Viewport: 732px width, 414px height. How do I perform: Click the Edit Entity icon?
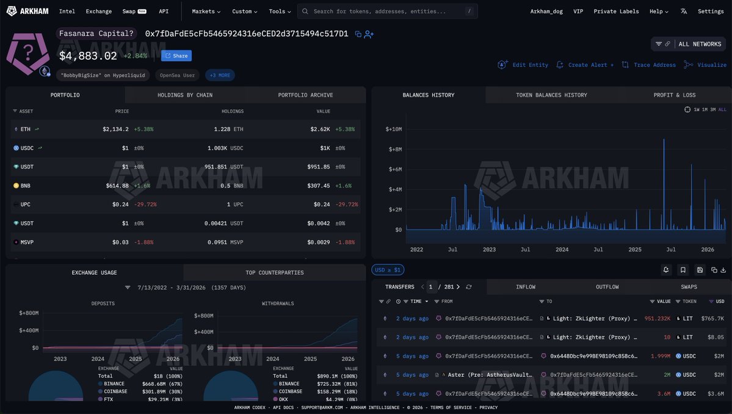point(502,65)
